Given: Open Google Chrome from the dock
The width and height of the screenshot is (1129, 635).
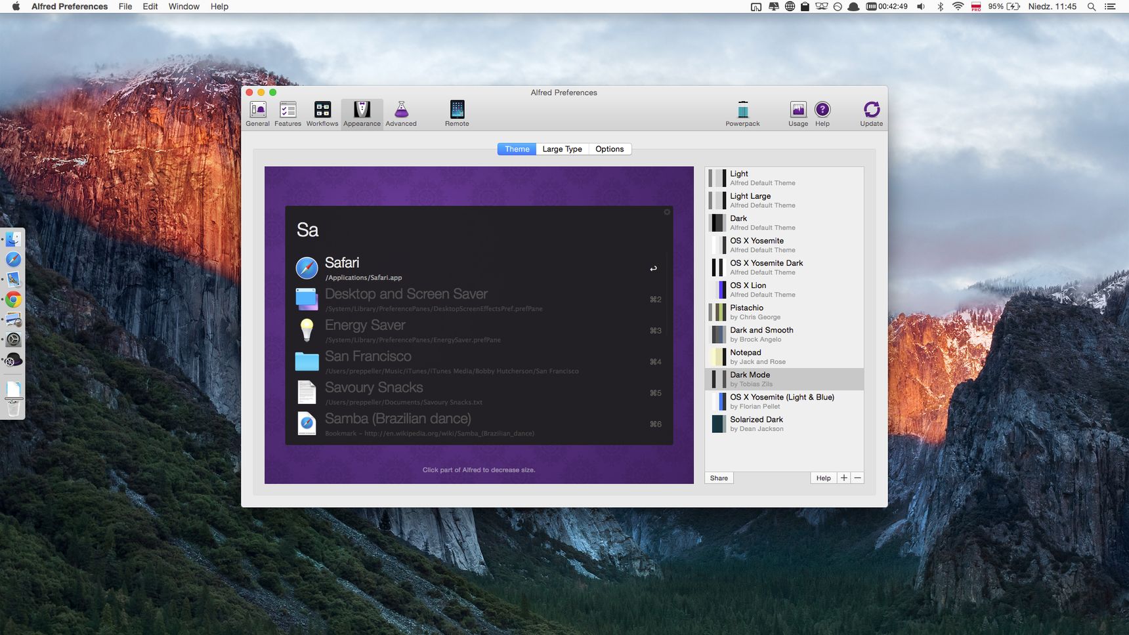Looking at the screenshot, I should click(13, 300).
